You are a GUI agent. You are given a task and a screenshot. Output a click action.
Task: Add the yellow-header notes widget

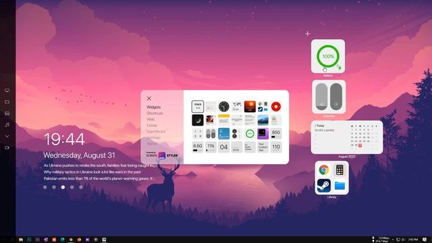[223, 120]
